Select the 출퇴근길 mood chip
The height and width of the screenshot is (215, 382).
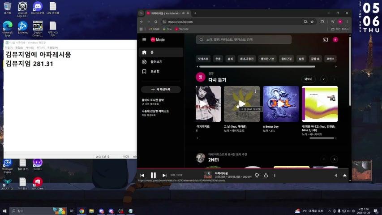point(286,59)
